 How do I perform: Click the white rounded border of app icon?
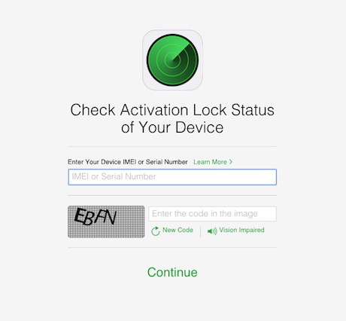click(172, 32)
